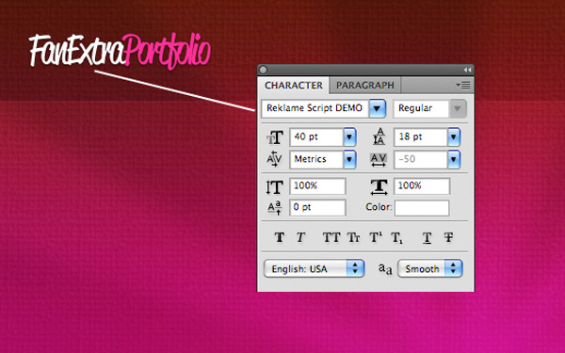Open the white text Color swatch
The width and height of the screenshot is (565, 353).
pyautogui.click(x=422, y=208)
